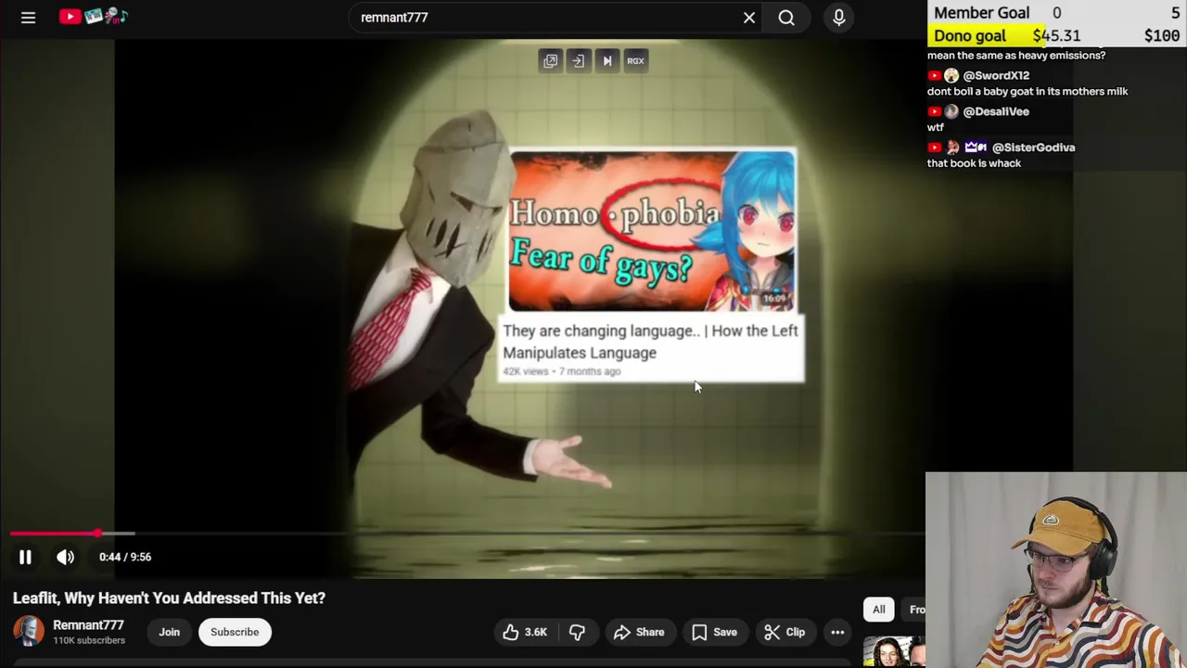Click the Dono goal label
Screen dimensions: 1187x668
point(970,35)
